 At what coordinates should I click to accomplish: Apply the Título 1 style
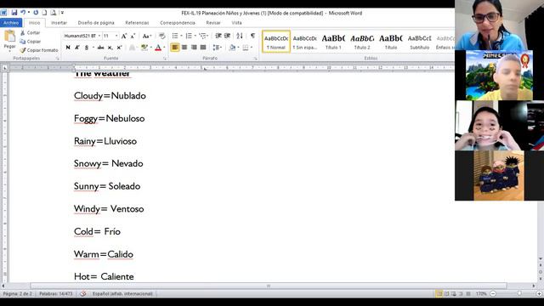333,42
